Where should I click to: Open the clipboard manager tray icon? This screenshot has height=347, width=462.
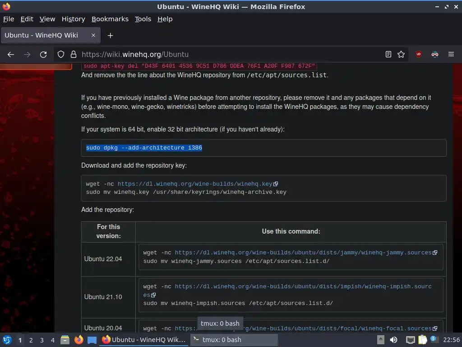point(422,340)
